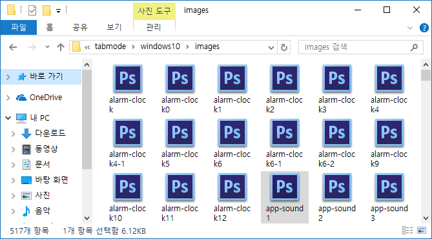
Task: Click the images 검색 search field
Action: (x=360, y=47)
